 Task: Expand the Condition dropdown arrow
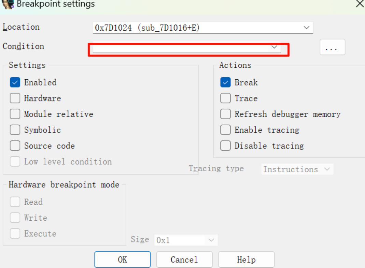click(274, 47)
